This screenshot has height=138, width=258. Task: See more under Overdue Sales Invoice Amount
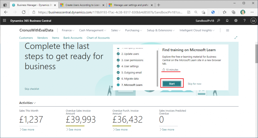73,130
